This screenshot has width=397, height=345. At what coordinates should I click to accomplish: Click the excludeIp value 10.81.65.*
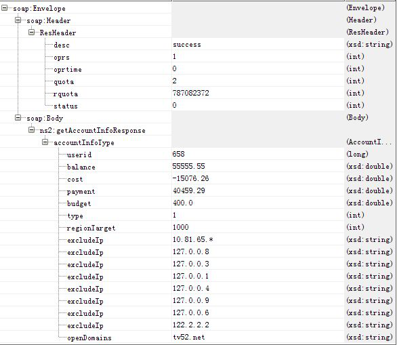point(193,239)
